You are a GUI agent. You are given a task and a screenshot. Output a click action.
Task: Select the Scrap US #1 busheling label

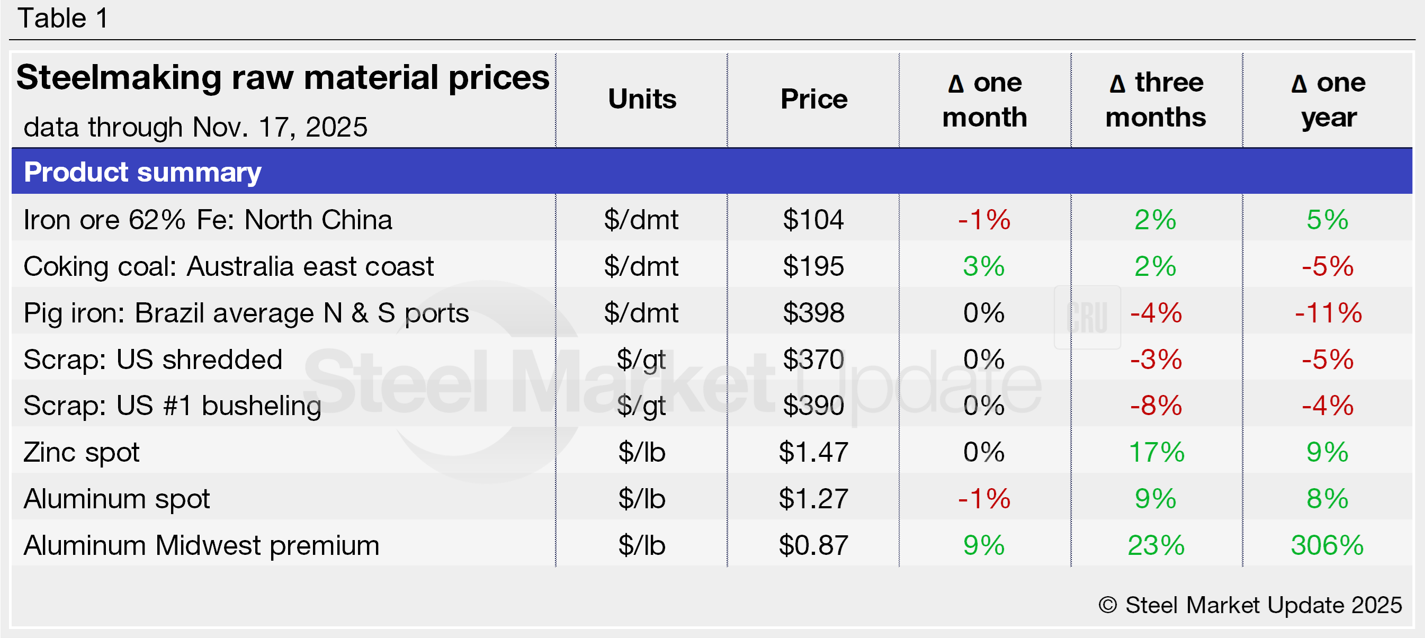[172, 406]
